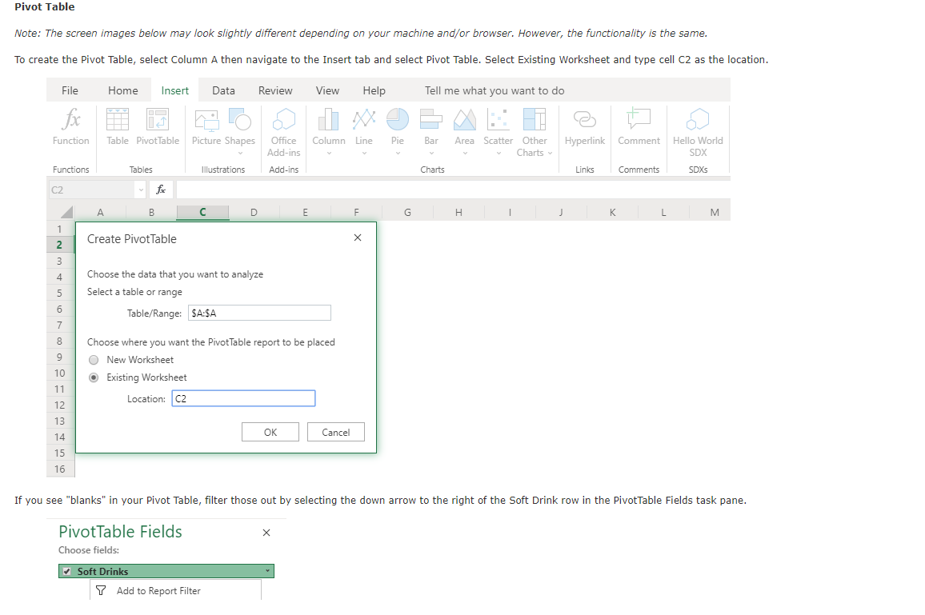Click the Pie chart icon
The width and height of the screenshot is (925, 615).
[x=397, y=120]
